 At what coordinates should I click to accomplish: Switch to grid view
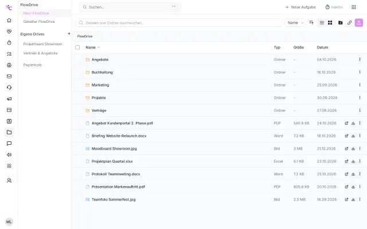(x=330, y=23)
